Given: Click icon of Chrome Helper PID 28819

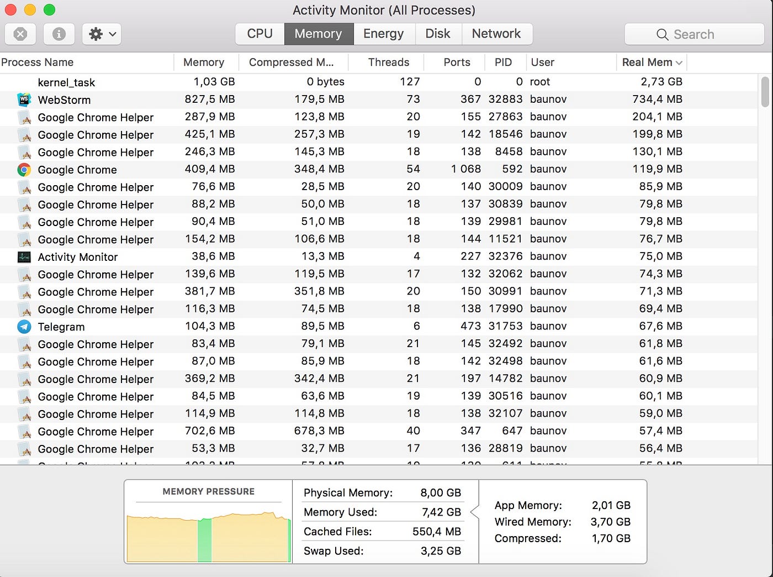Looking at the screenshot, I should pos(24,449).
